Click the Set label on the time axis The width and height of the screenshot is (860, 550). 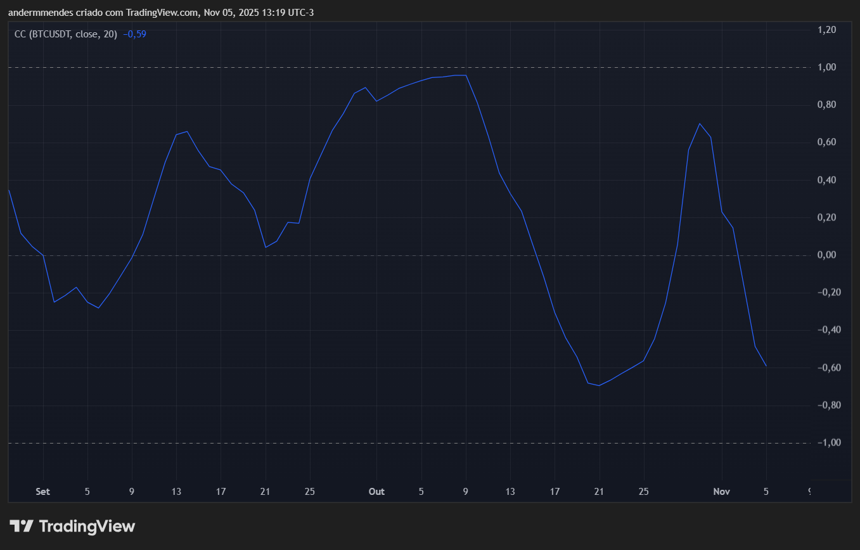[x=42, y=491]
